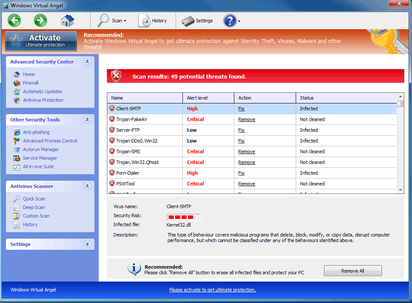Image resolution: width=412 pixels, height=303 pixels.
Task: Click the Quick Scan magnifier icon
Action: [x=17, y=199]
